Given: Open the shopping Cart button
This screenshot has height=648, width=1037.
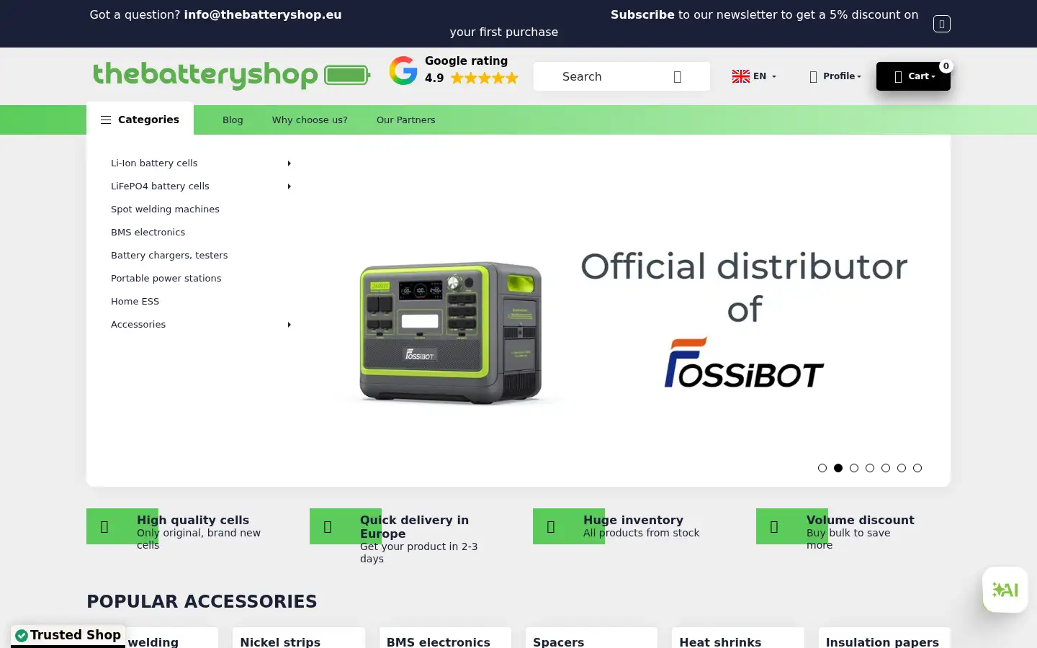Looking at the screenshot, I should click(x=913, y=76).
